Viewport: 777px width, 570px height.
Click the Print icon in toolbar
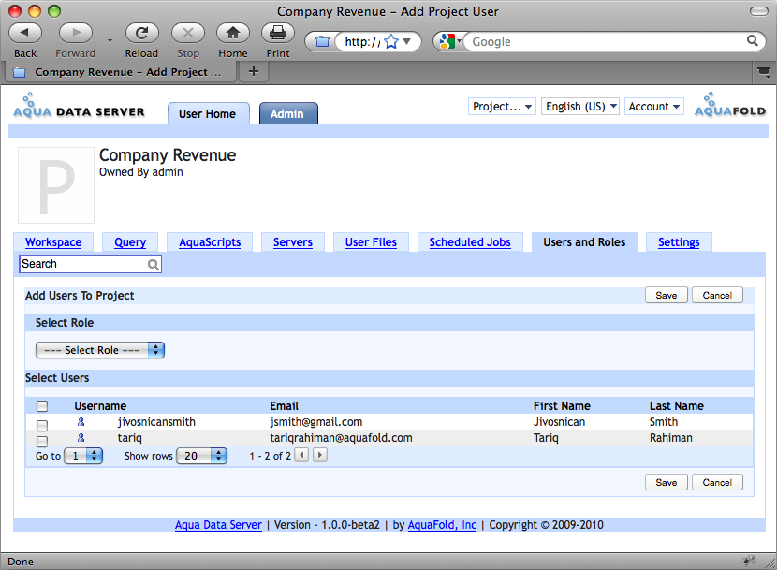(277, 33)
